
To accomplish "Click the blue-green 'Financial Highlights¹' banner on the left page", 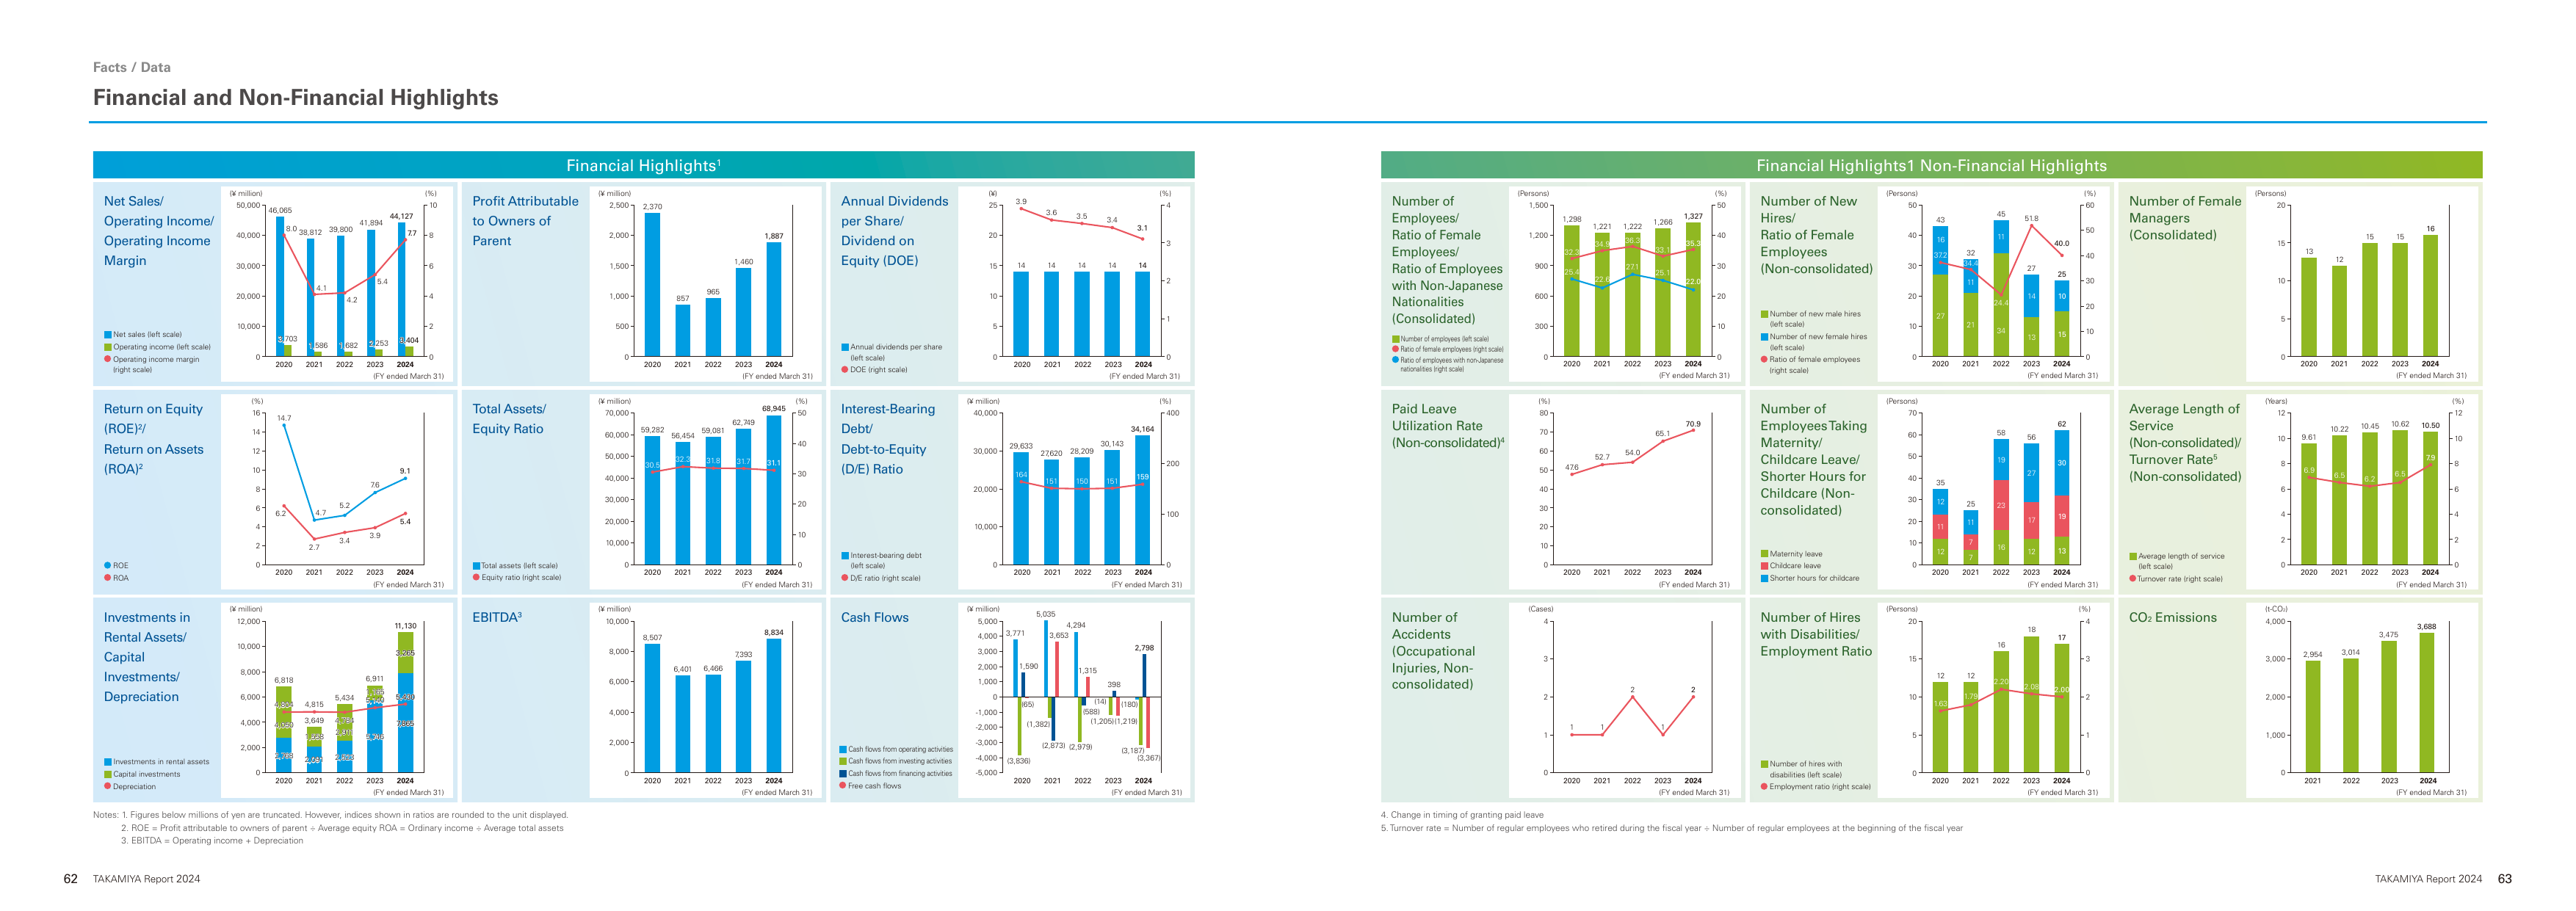I will (643, 165).
